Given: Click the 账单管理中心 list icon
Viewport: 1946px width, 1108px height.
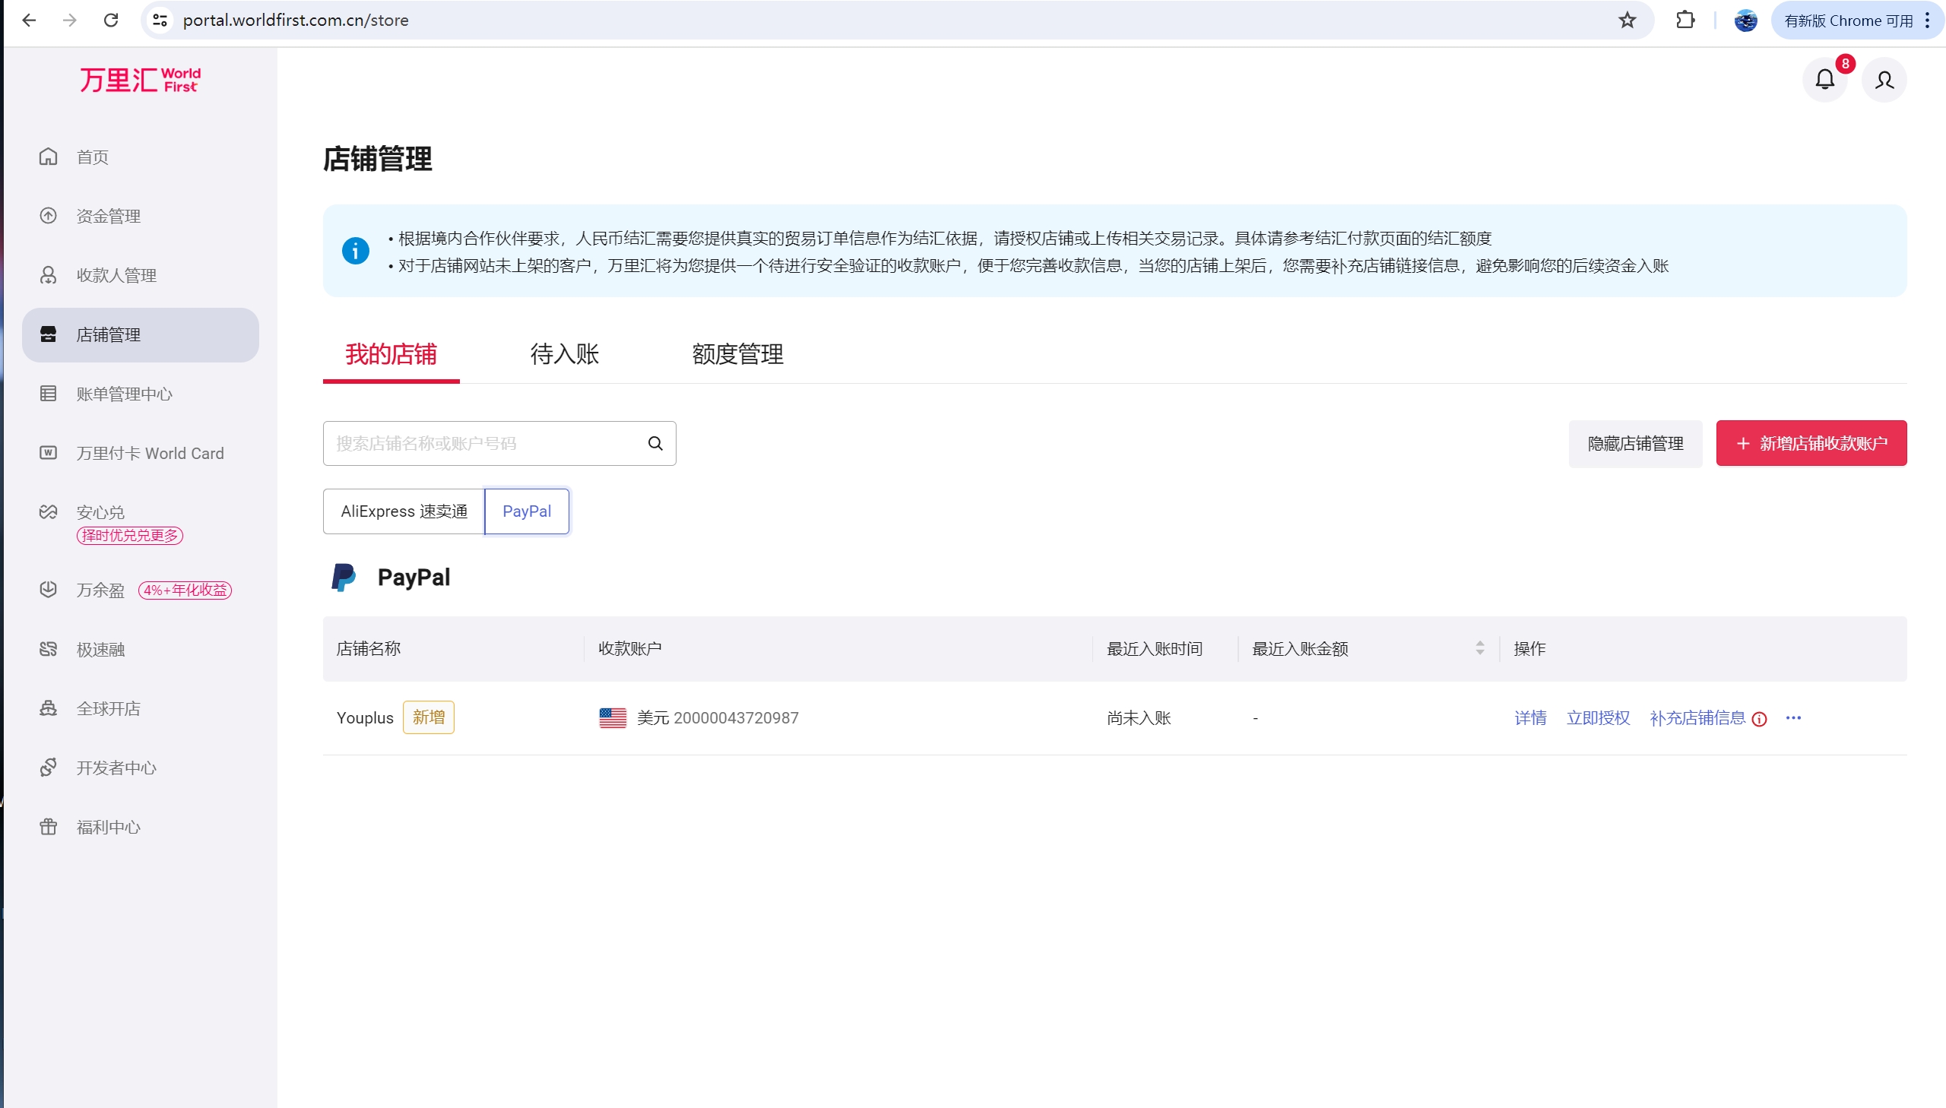Looking at the screenshot, I should [x=48, y=394].
